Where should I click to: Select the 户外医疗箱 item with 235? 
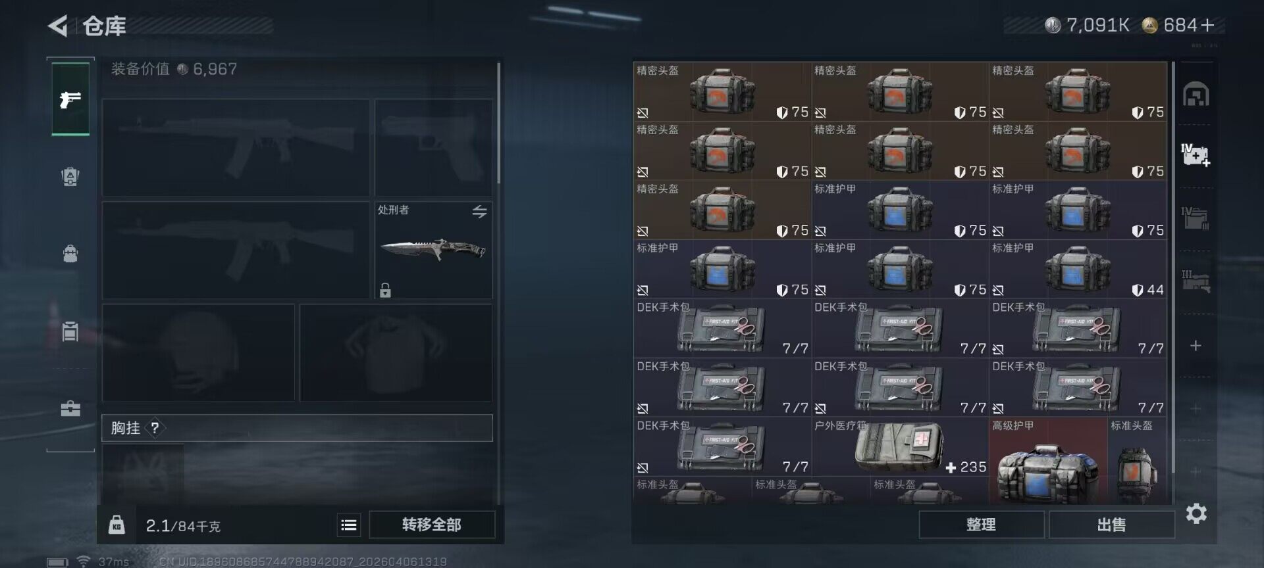click(900, 446)
